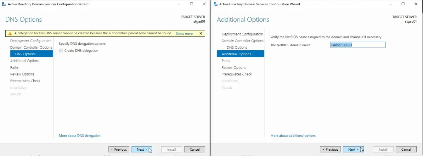Close the Additional Options wizard window

(x=416, y=4)
